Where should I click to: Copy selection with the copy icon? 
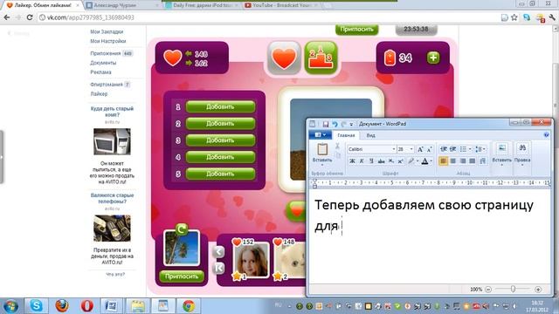point(338,155)
